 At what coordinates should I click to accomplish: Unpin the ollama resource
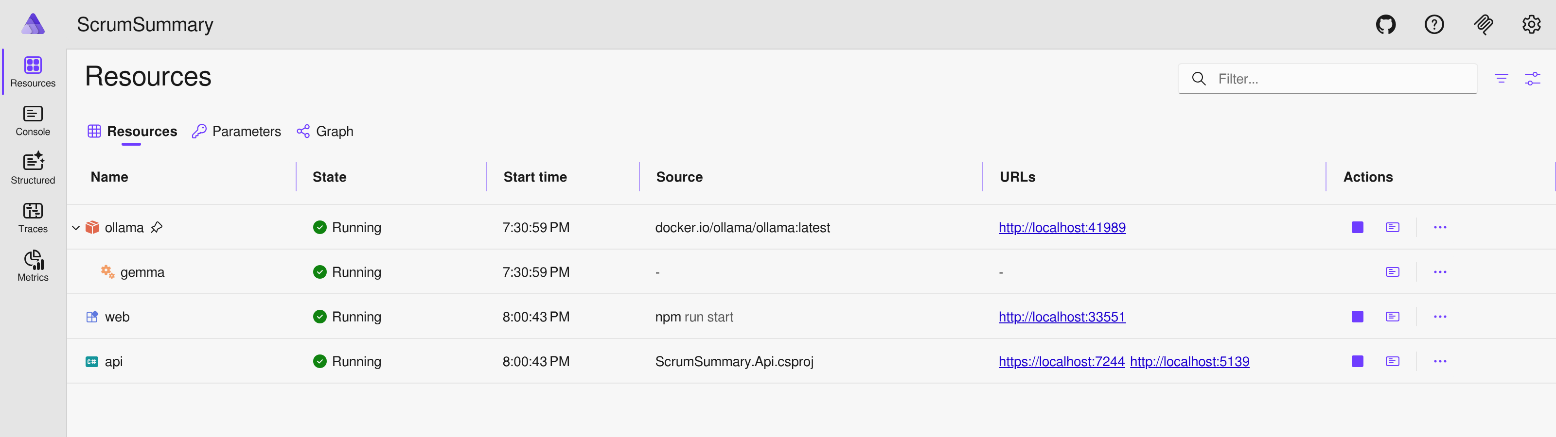pos(158,228)
